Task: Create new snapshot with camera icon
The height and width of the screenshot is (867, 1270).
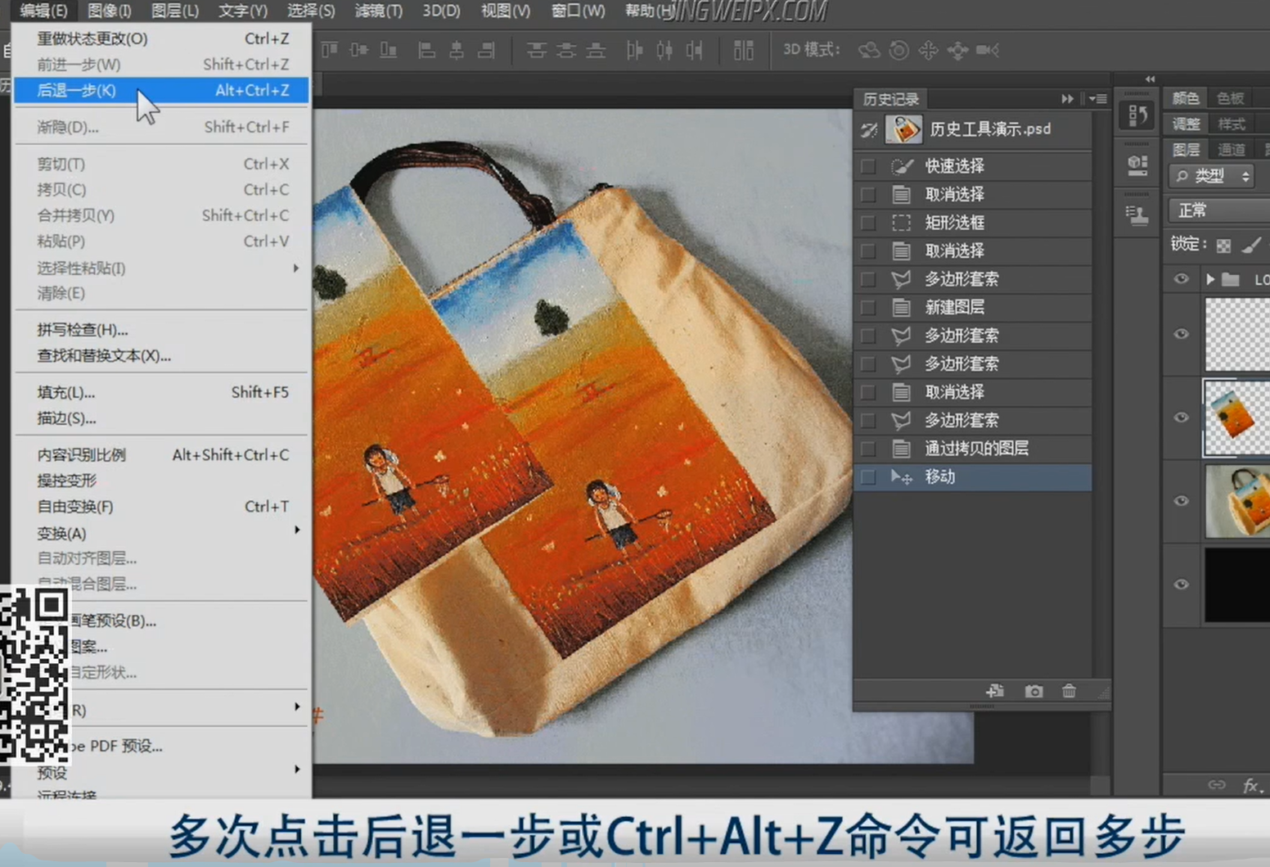Action: [x=1034, y=691]
